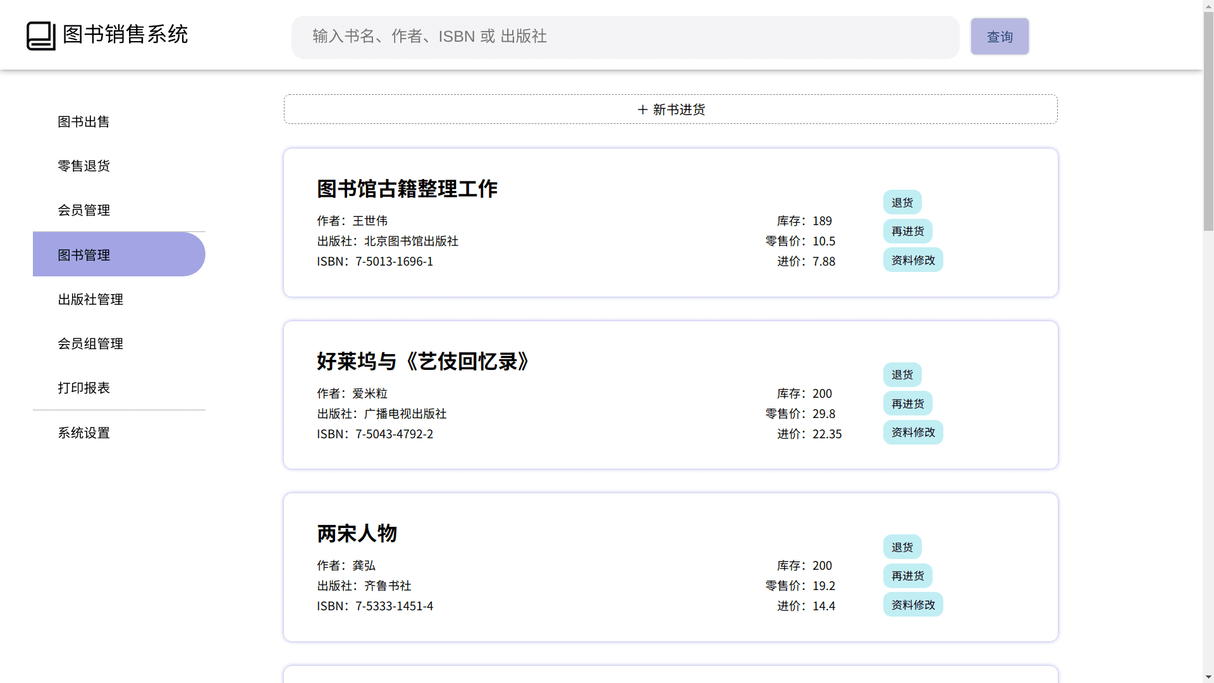Click 再进货 for 图书馆古籍整理工作
Image resolution: width=1214 pixels, height=683 pixels.
907,231
